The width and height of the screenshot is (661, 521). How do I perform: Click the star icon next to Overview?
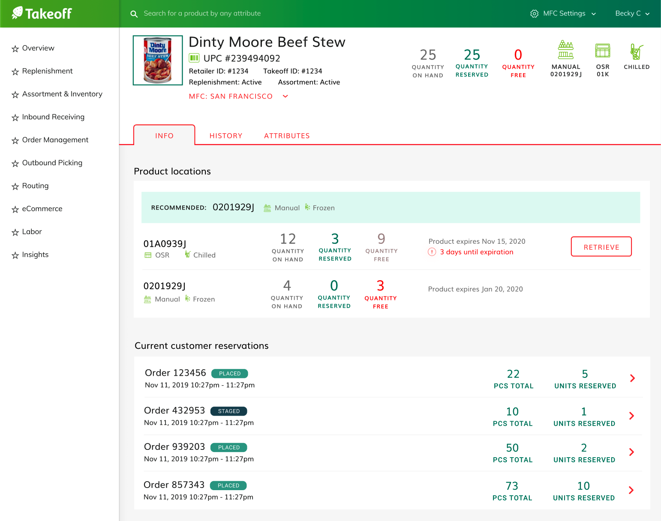coord(15,48)
